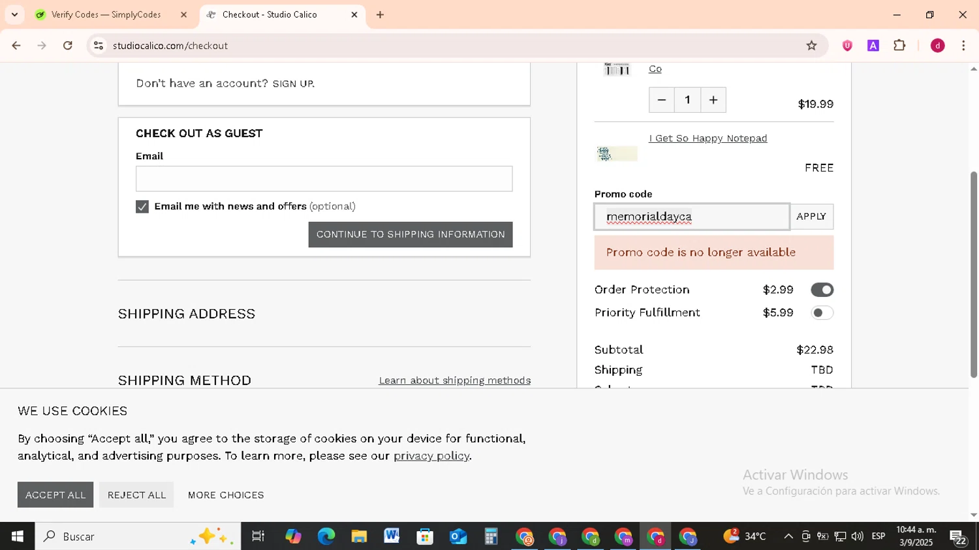Disable Order Protection toggle
The width and height of the screenshot is (979, 550).
(x=822, y=290)
